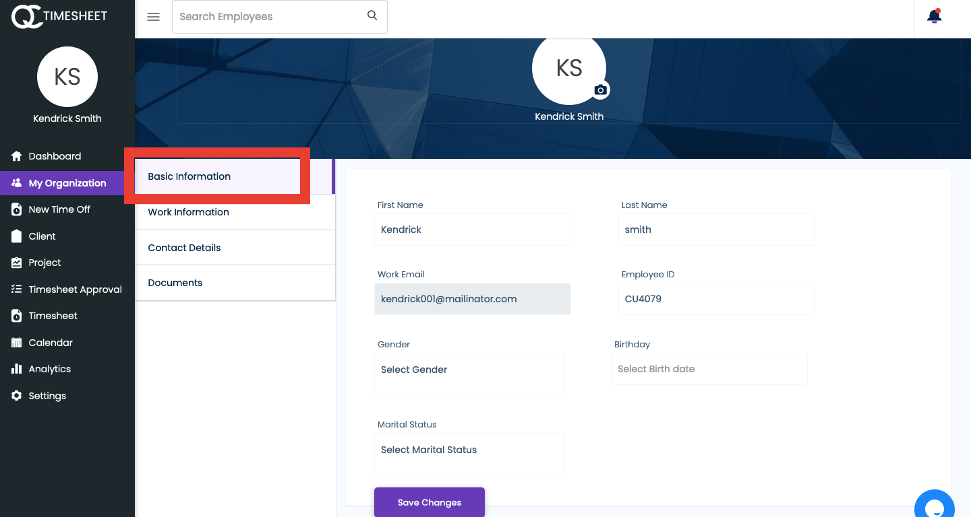Open the Birthday date picker

click(709, 368)
